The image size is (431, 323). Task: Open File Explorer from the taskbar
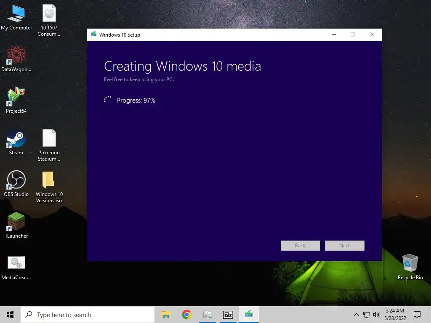point(166,315)
